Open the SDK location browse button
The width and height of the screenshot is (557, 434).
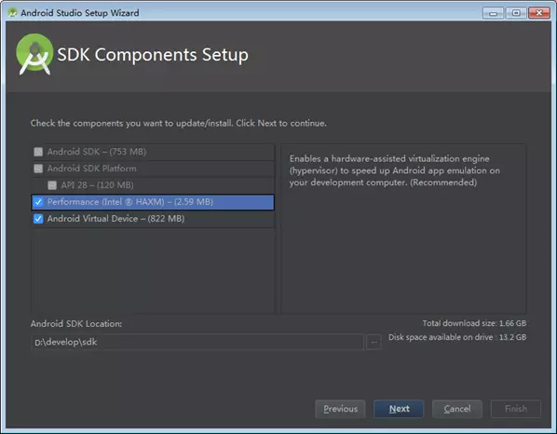tap(374, 342)
